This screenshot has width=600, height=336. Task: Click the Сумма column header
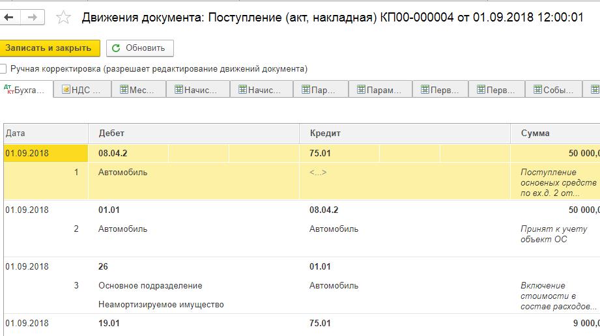click(x=535, y=133)
